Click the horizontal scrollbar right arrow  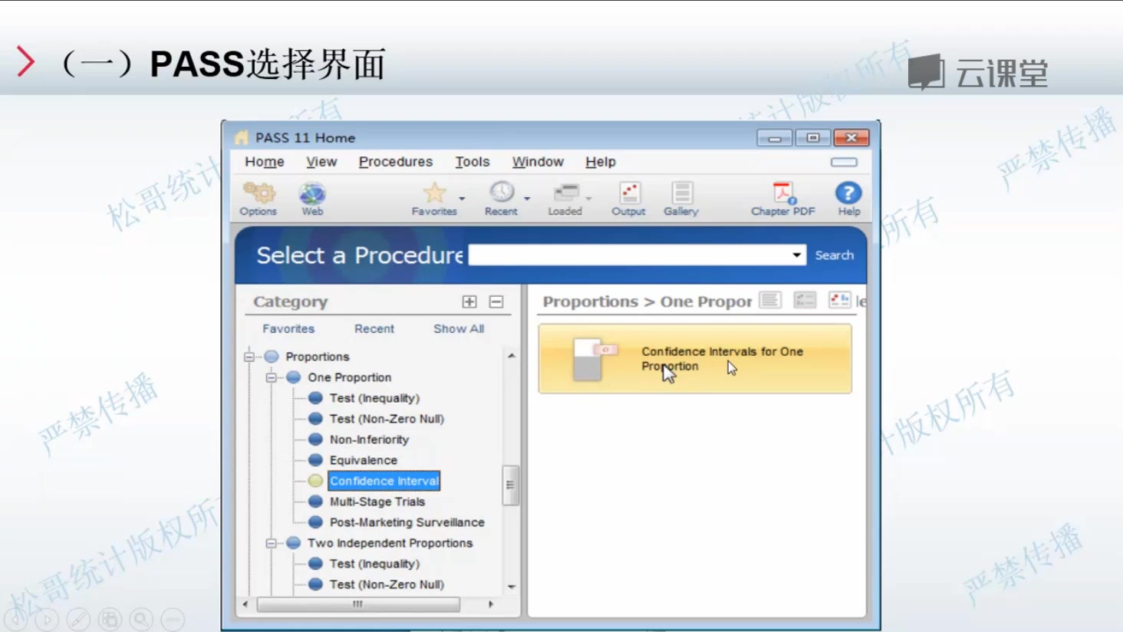(491, 604)
